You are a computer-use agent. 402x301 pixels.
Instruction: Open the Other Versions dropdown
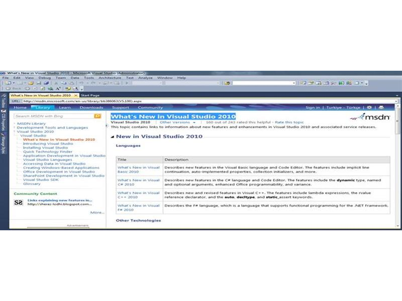coord(177,122)
